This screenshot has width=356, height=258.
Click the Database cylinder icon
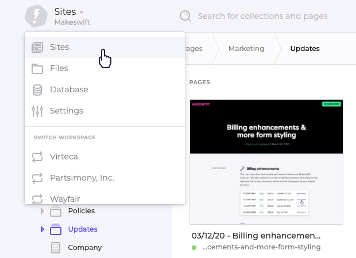point(37,90)
